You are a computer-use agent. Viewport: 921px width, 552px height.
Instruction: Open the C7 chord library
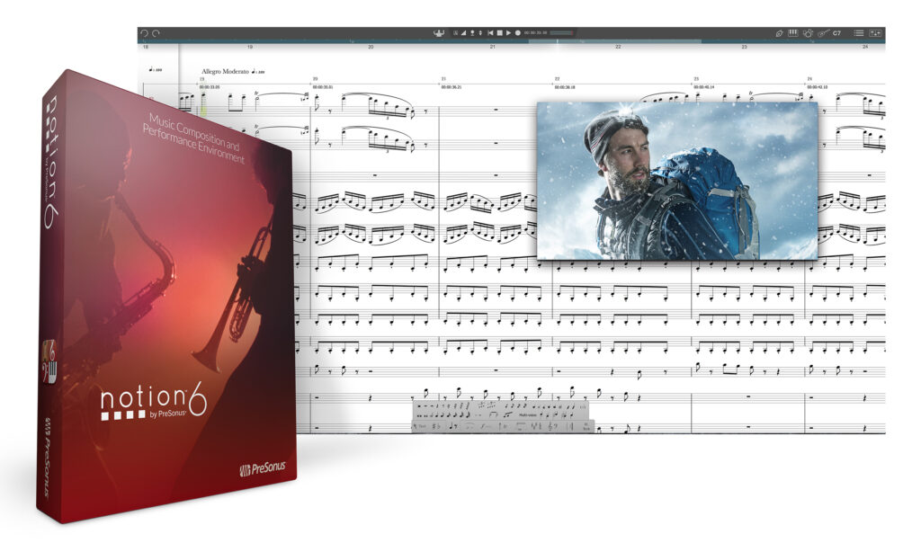pyautogui.click(x=837, y=33)
